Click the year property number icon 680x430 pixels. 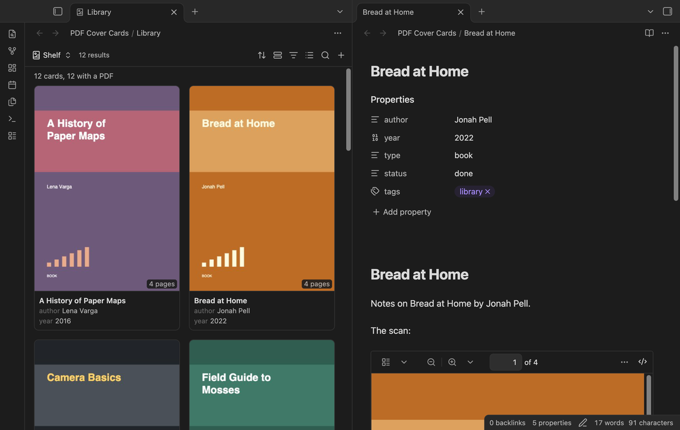[375, 137]
